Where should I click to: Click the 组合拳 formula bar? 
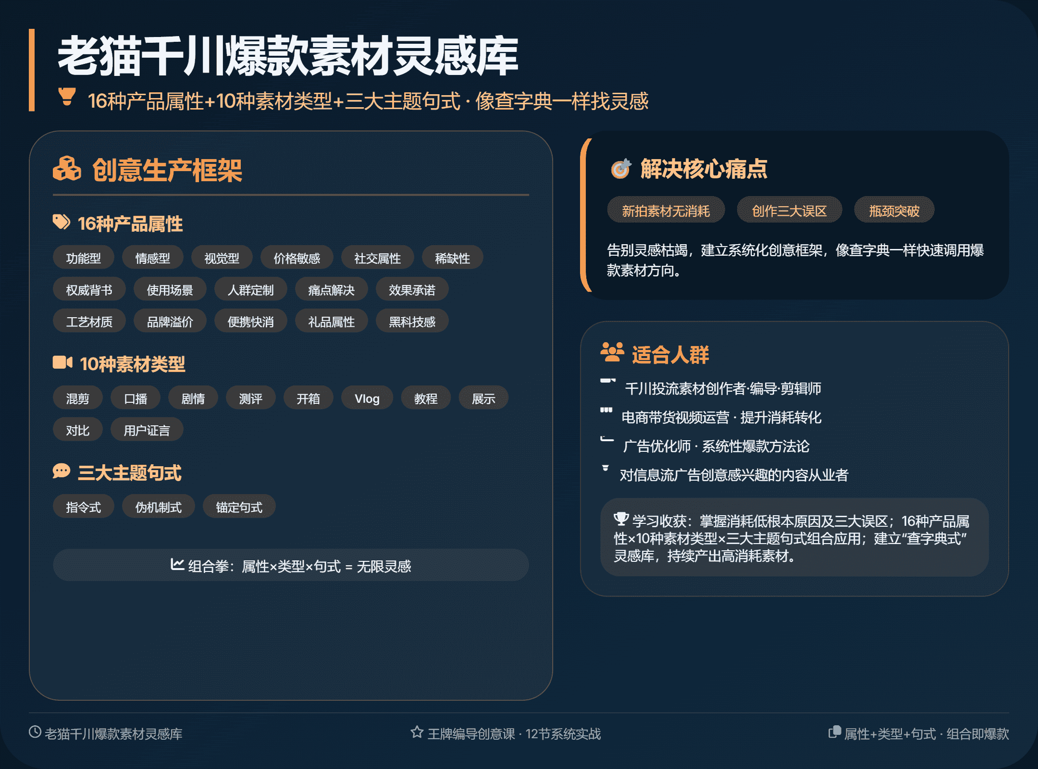(291, 566)
